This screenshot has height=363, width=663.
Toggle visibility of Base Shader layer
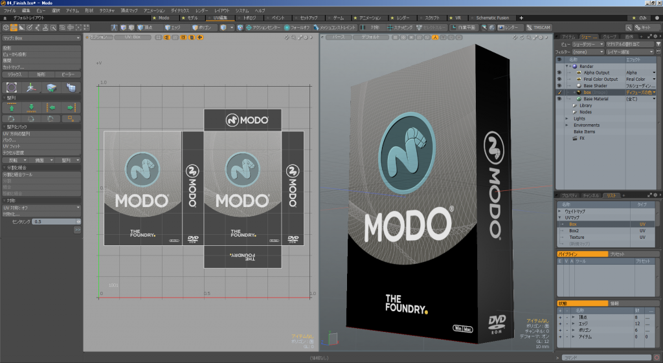559,85
